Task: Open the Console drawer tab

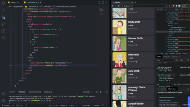Action: [163, 89]
